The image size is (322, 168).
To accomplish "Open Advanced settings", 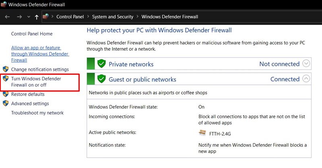I will pyautogui.click(x=30, y=104).
